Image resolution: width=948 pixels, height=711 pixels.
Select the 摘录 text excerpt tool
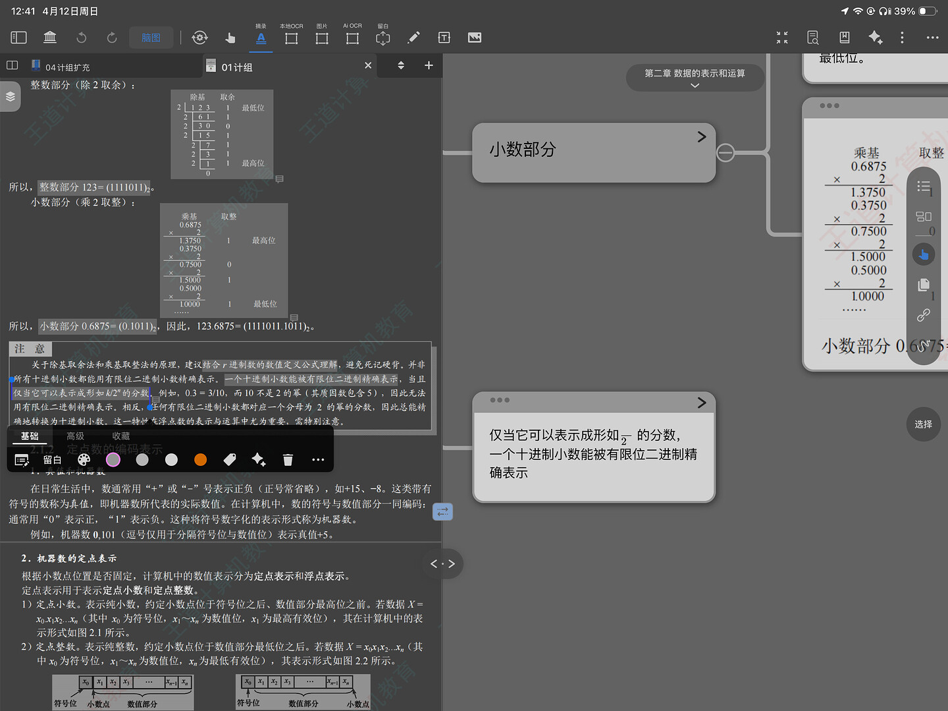(261, 38)
